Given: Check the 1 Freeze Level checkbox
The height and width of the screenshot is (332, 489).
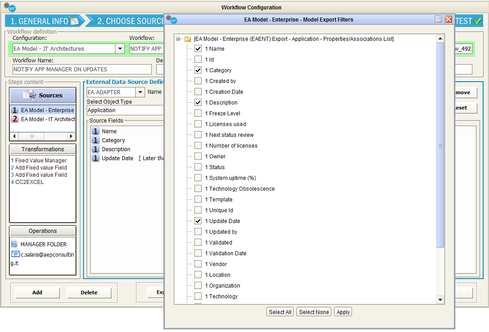Looking at the screenshot, I should click(198, 113).
